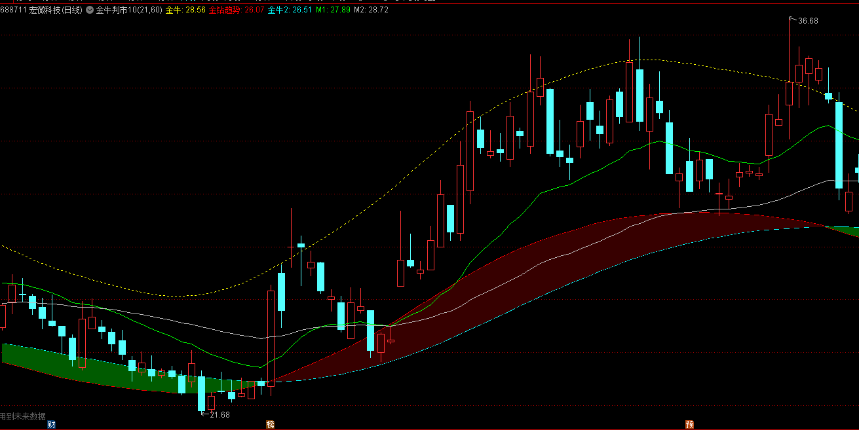This screenshot has height=430, width=859.
Task: Click the 688711 宏微科技(日线) stock title
Action: click(x=41, y=10)
